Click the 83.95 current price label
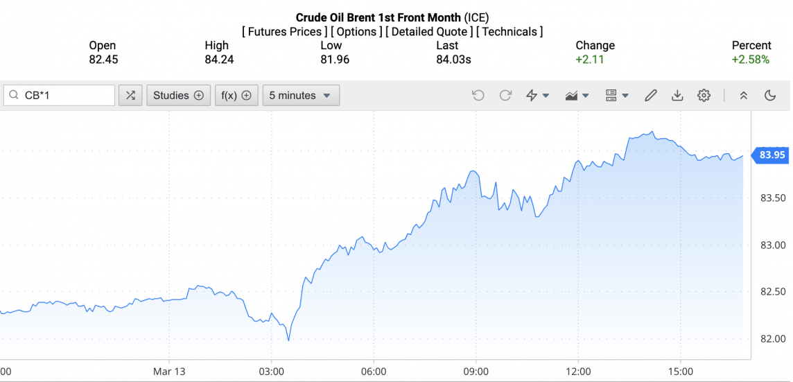793x382 pixels. [772, 155]
